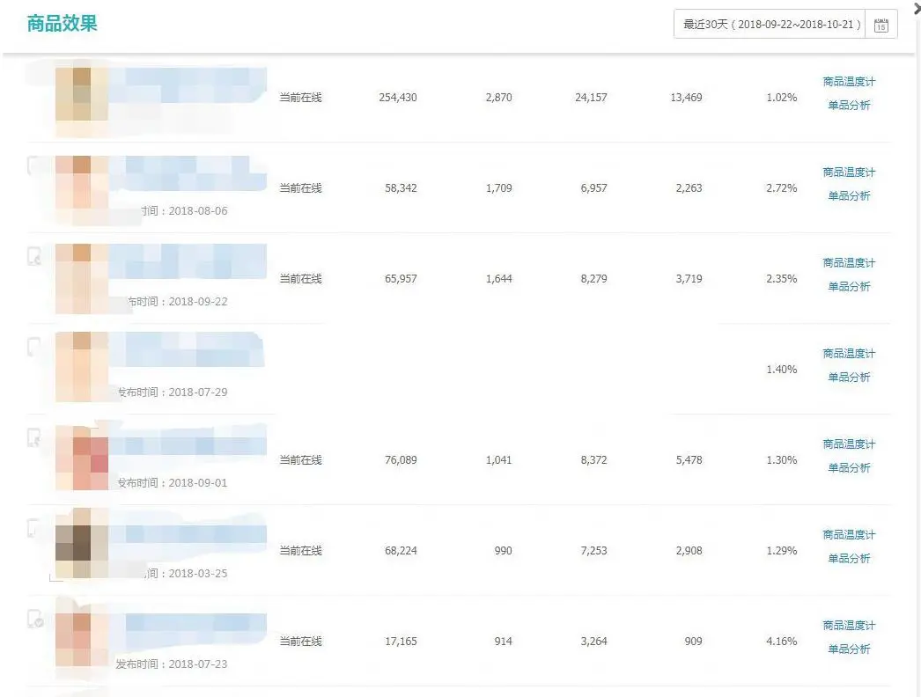Image resolution: width=921 pixels, height=697 pixels.
Task: Tick the checkbox for the 2018-08-06 product
Action: [34, 165]
